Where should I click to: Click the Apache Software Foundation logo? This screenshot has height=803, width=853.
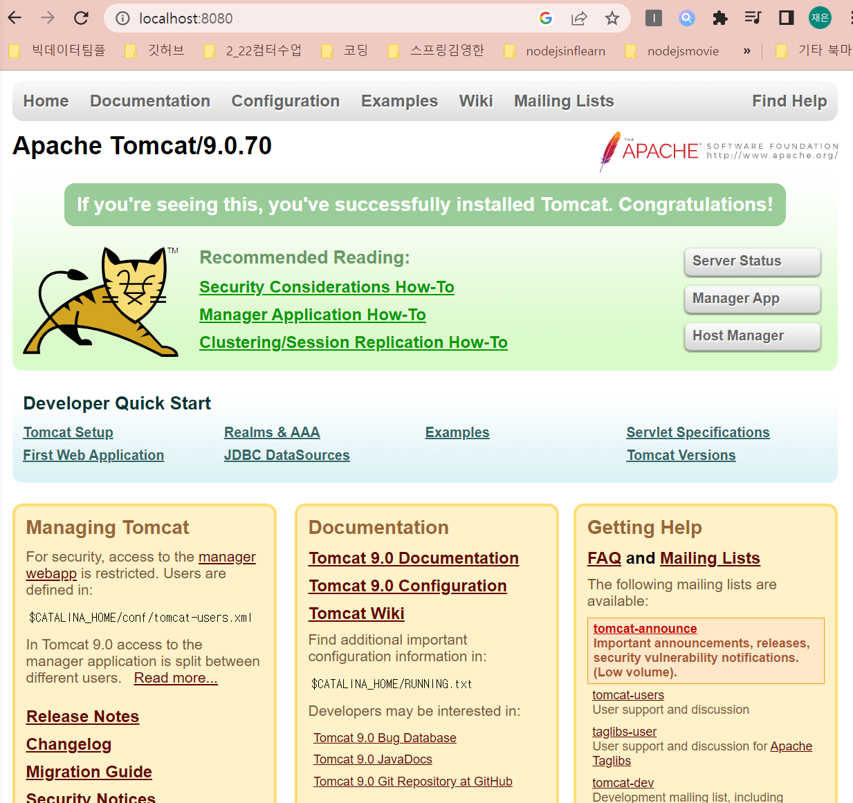click(718, 151)
